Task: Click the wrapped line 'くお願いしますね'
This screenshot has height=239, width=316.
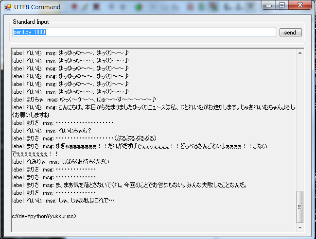Action: point(31,115)
